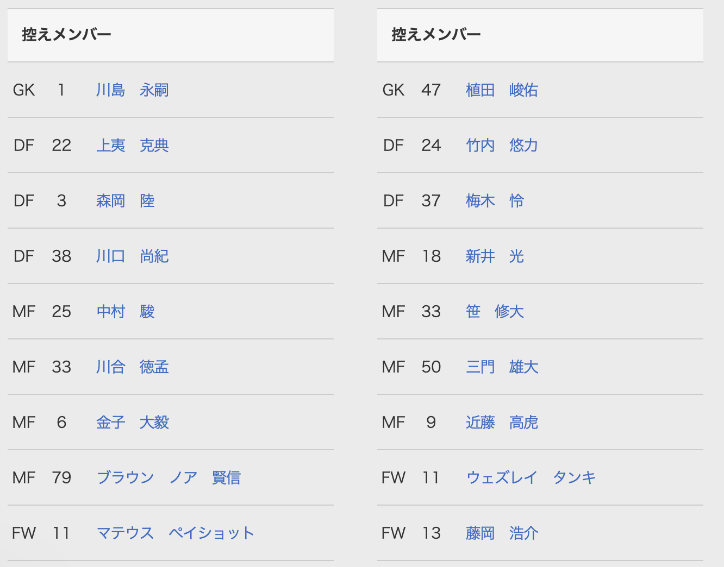Image resolution: width=724 pixels, height=567 pixels.
Task: Open ウェズレイ タンキ player profile
Action: tap(530, 478)
